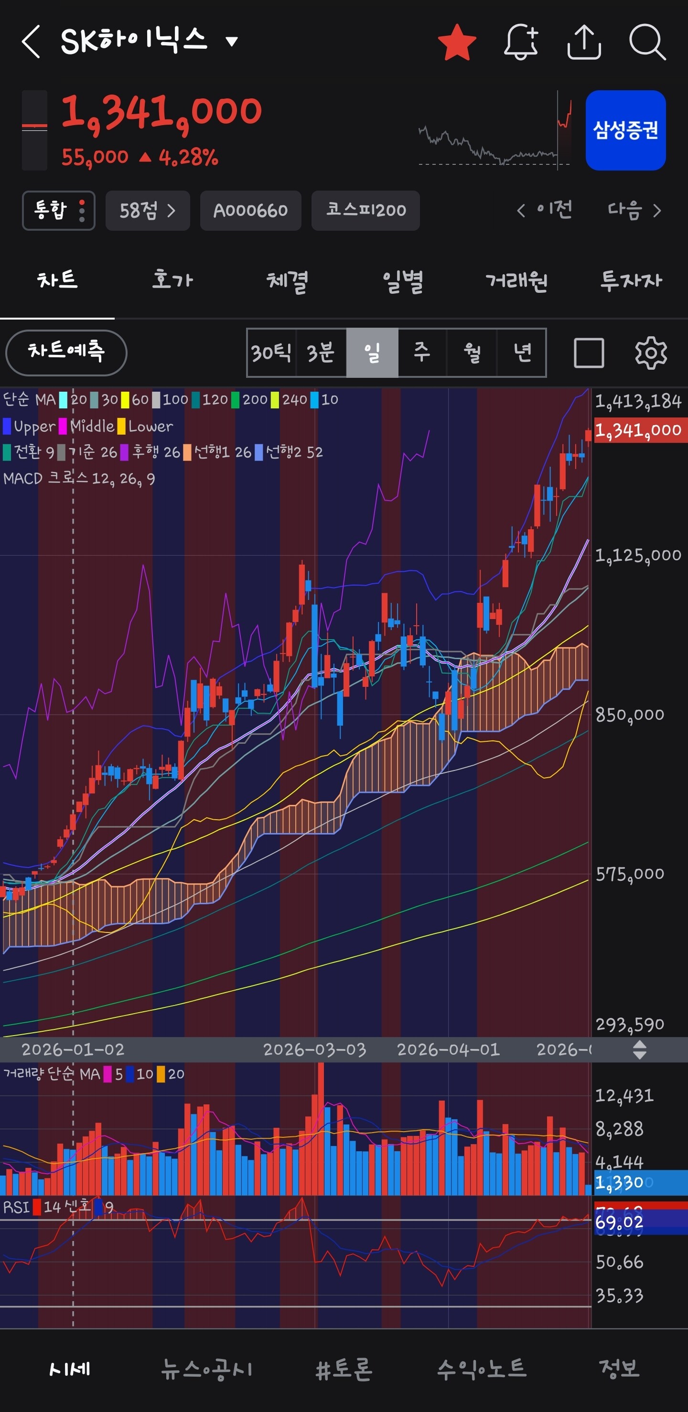Click the MACD 크로스 12, 26, 9 label
Viewport: 688px width, 1412px height.
(x=79, y=479)
